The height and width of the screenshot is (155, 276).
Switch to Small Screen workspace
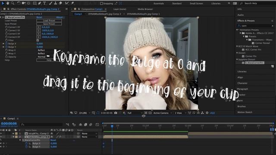(x=197, y=3)
